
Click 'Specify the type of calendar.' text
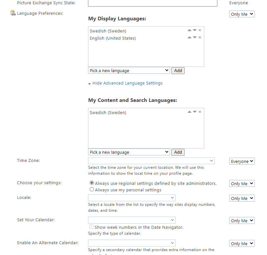pyautogui.click(x=114, y=233)
